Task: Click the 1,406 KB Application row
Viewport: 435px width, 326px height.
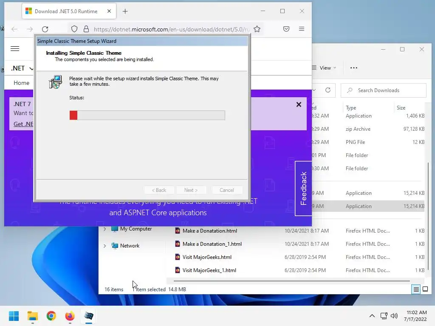Action: [368, 116]
